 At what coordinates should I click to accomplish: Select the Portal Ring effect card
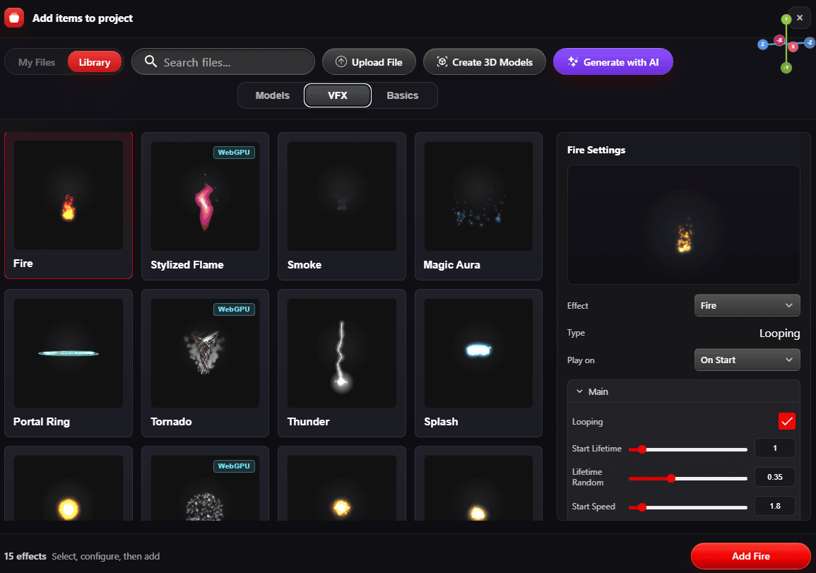coord(68,363)
